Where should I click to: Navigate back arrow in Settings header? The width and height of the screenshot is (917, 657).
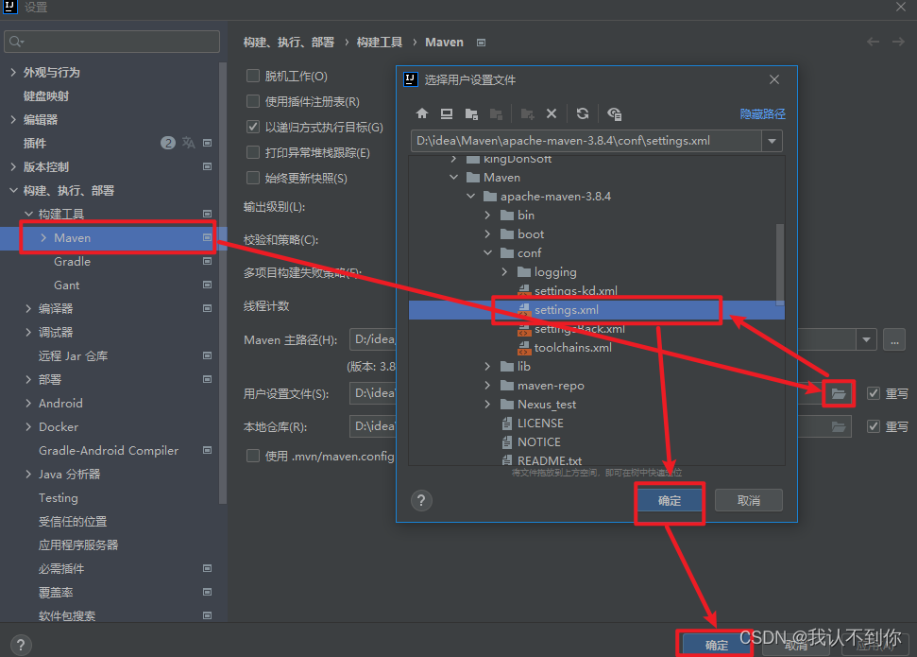pyautogui.click(x=873, y=42)
